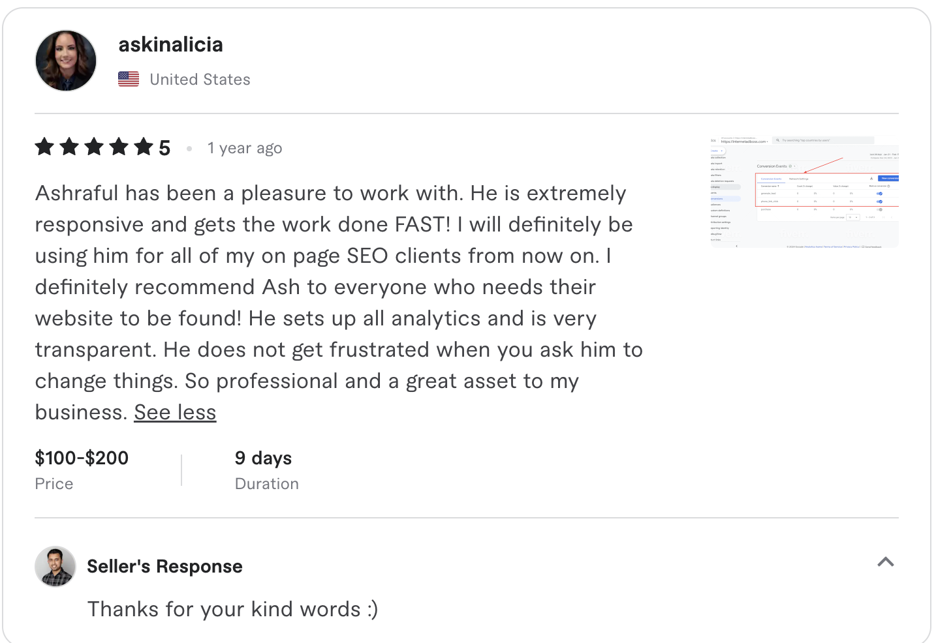This screenshot has width=936, height=643.
Task: Click the United States flag icon
Action: 129,78
